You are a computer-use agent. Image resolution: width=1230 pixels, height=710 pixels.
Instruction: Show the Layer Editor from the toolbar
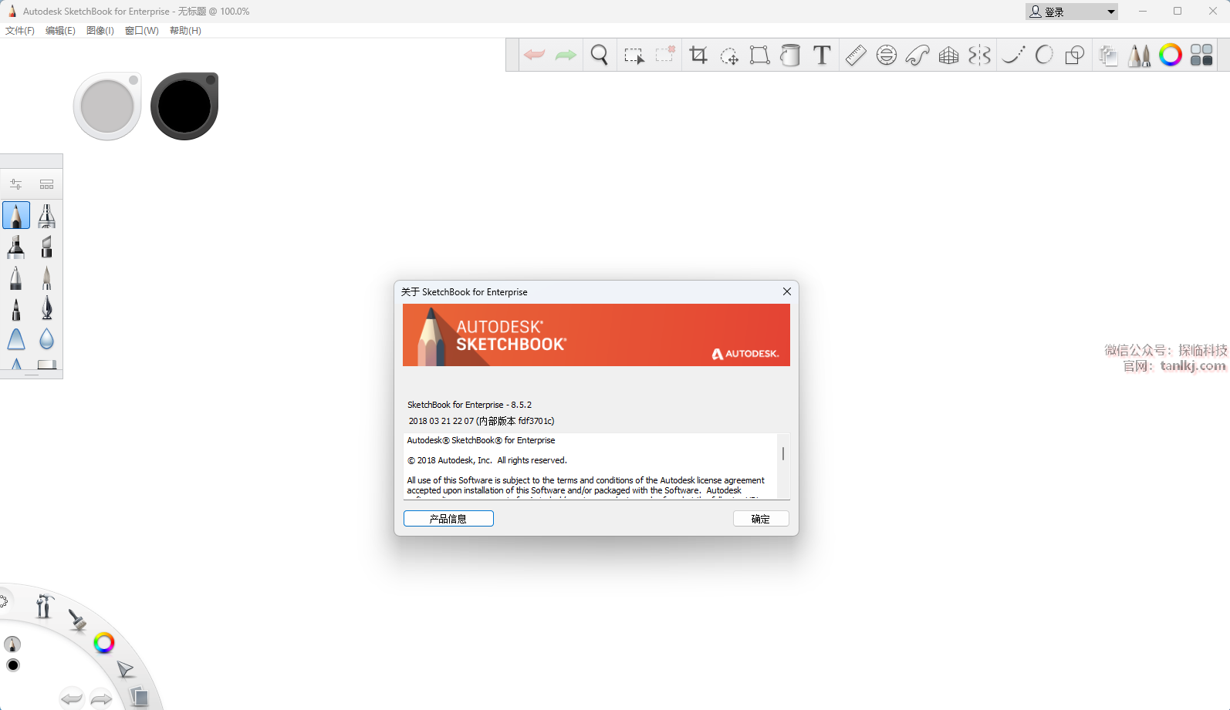click(1108, 56)
